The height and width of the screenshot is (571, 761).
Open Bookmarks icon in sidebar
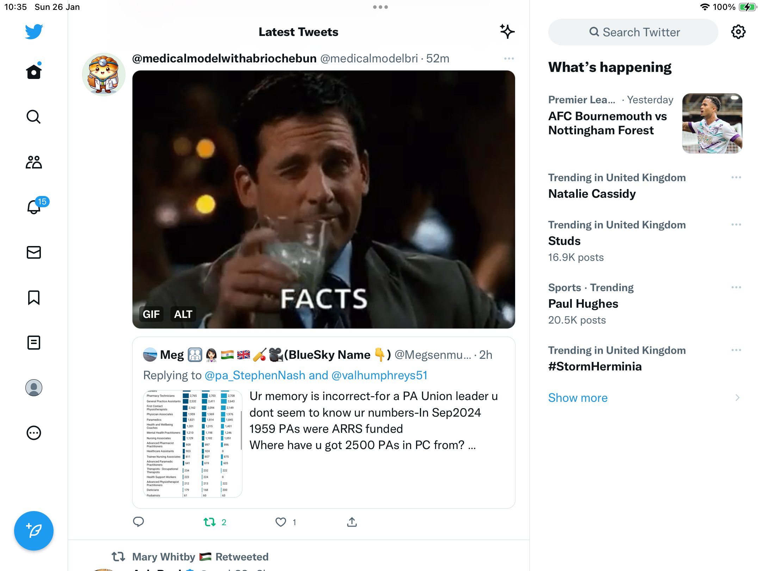tap(34, 297)
